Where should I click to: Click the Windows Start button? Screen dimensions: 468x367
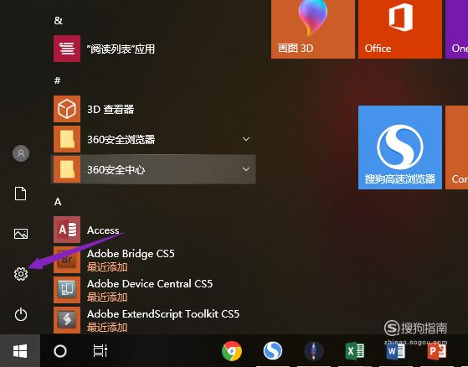pos(20,351)
